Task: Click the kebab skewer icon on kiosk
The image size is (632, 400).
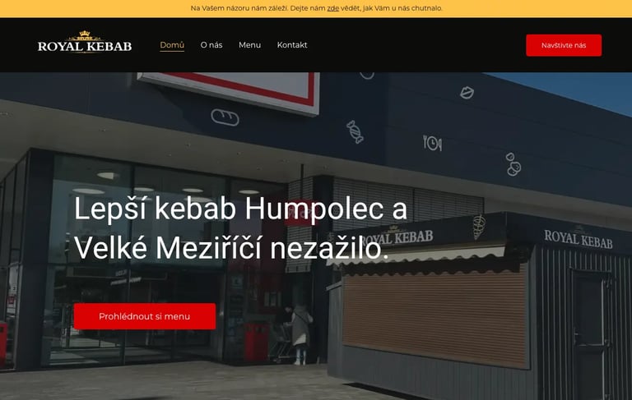Action: coord(479,227)
